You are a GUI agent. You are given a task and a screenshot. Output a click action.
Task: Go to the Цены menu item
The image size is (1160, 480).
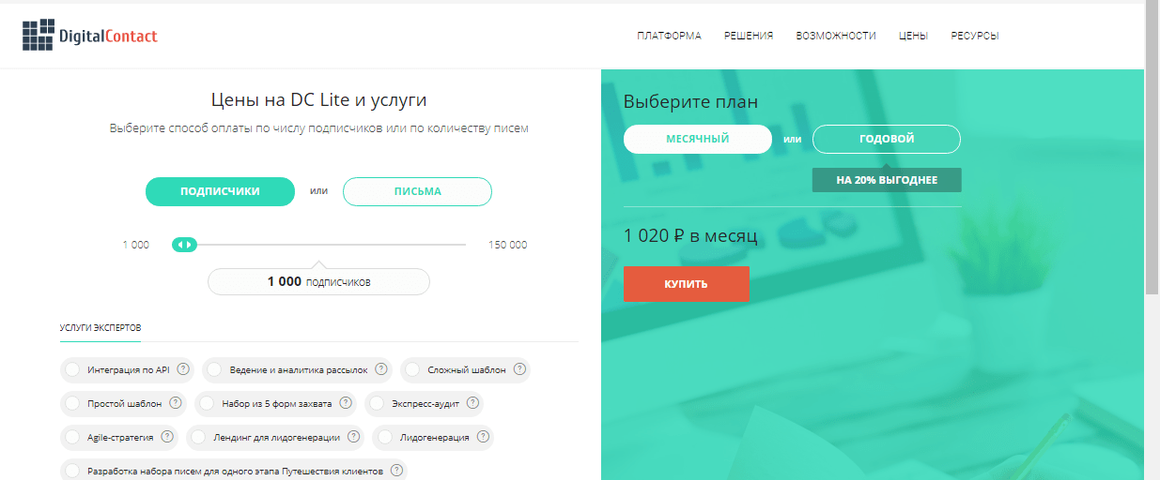[913, 36]
